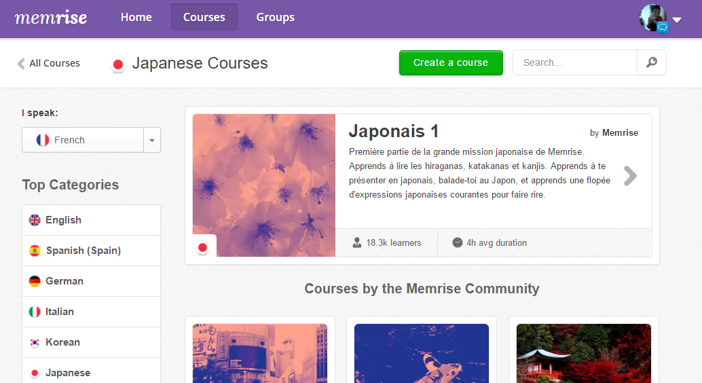Open the koi fish community course thumbnail
Viewport: 702px width, 383px height.
[422, 353]
